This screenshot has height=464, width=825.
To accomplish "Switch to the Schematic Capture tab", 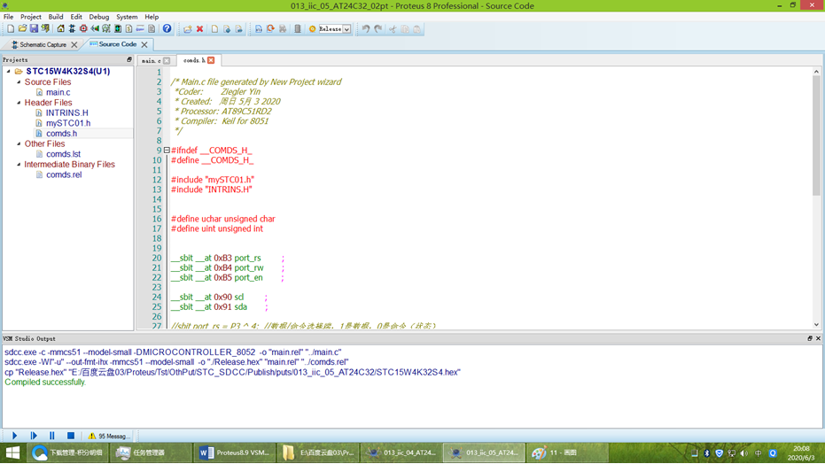I will (x=43, y=44).
